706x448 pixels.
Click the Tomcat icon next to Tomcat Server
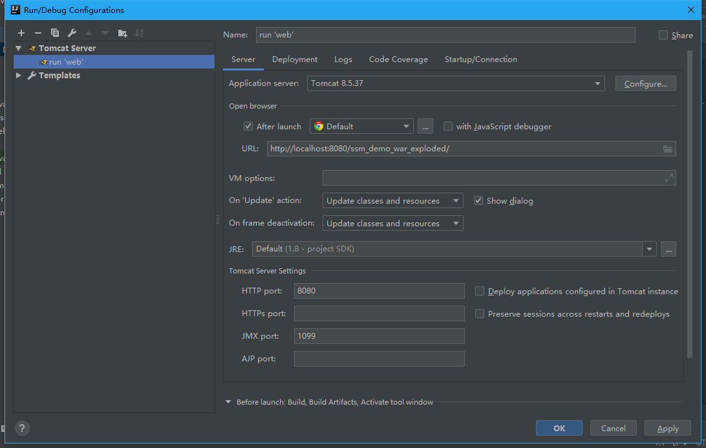pyautogui.click(x=32, y=48)
